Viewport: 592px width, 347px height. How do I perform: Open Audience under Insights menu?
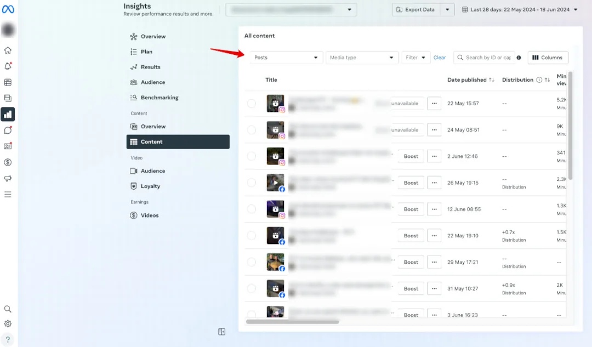[x=178, y=82]
